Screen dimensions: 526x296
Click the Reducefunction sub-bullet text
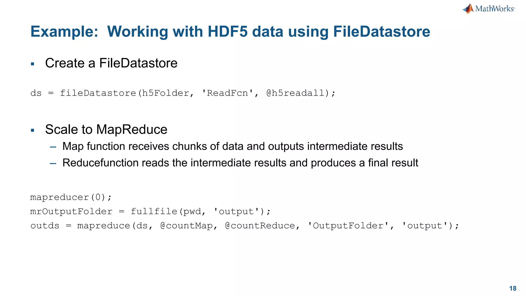tap(240, 163)
